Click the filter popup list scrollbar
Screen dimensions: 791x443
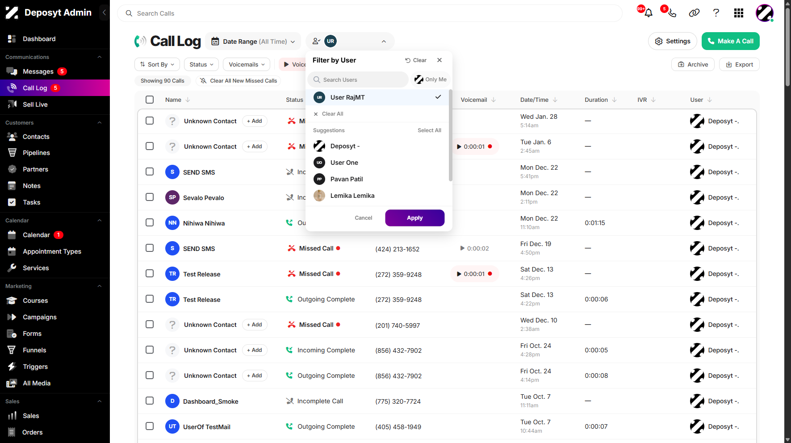pyautogui.click(x=451, y=135)
